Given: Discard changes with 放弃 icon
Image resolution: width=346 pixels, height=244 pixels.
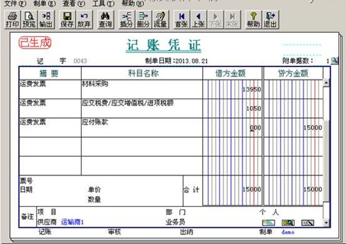Looking at the screenshot, I should tap(84, 19).
